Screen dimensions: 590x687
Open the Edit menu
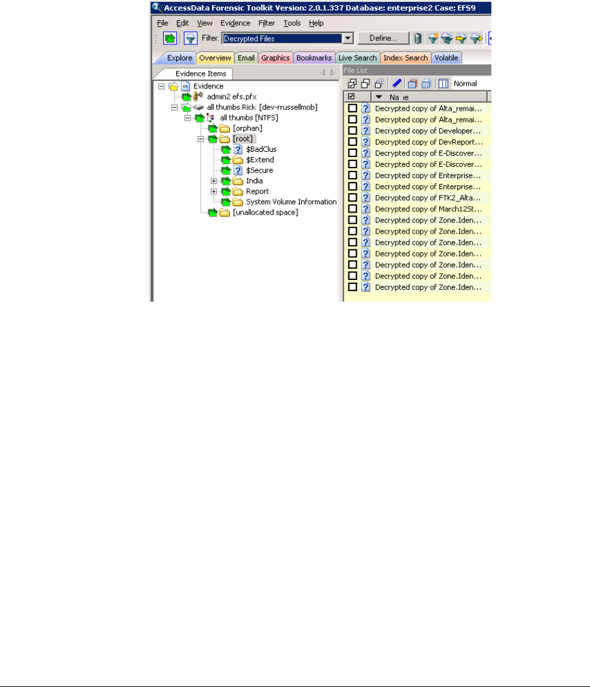click(x=183, y=23)
